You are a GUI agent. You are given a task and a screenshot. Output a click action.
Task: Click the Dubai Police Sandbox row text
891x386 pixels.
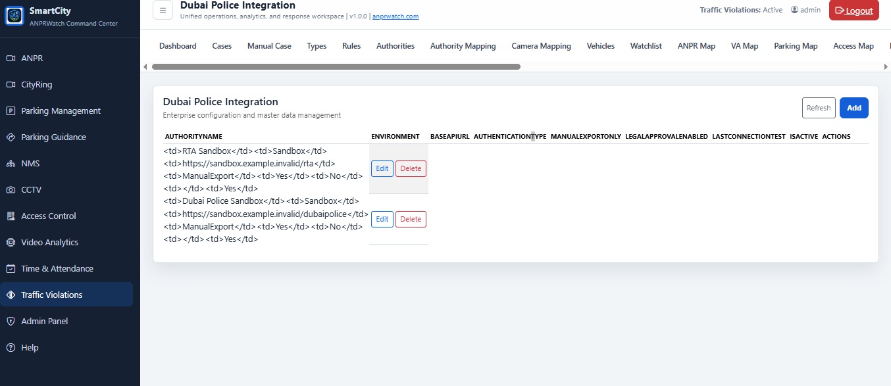pyautogui.click(x=266, y=220)
